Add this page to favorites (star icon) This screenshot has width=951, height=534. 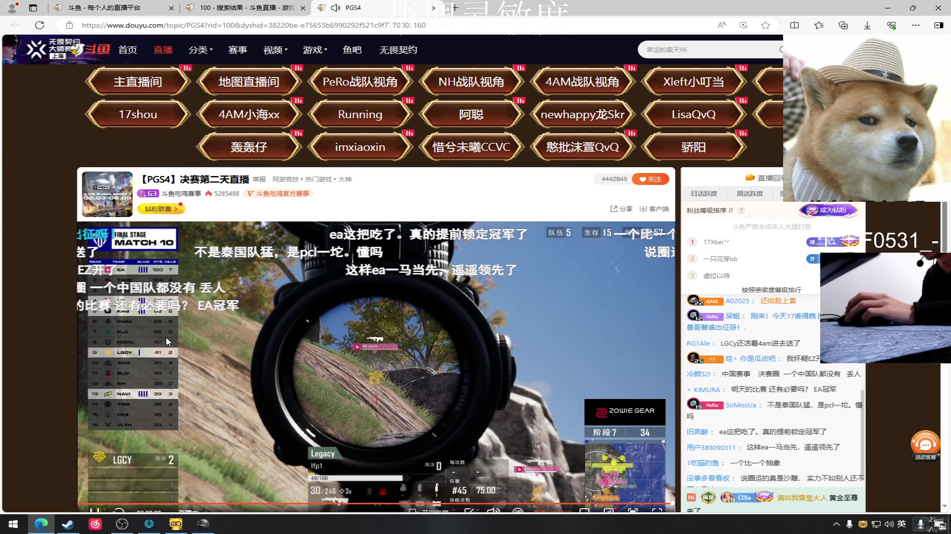pyautogui.click(x=766, y=25)
